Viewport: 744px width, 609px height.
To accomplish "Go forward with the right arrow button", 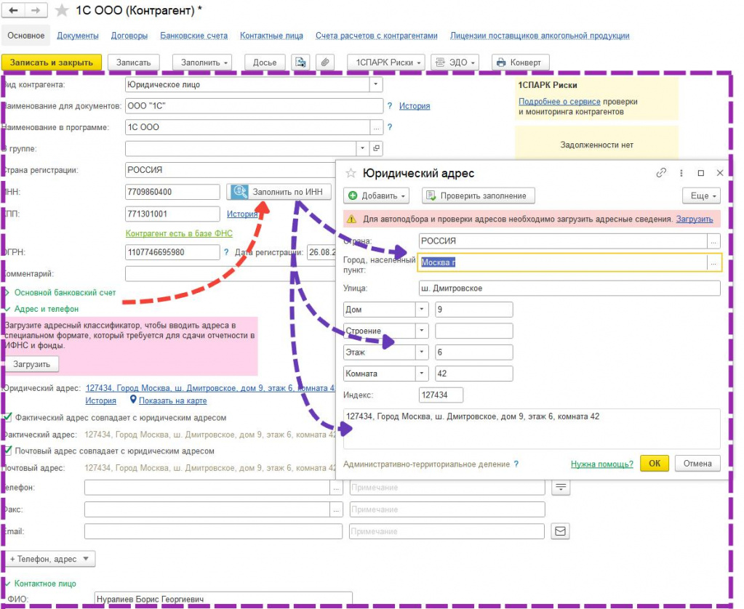I will (36, 10).
